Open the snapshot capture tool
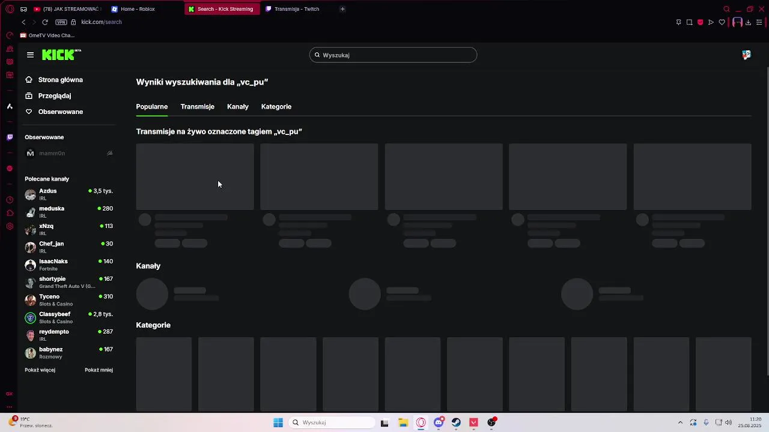 coord(689,22)
